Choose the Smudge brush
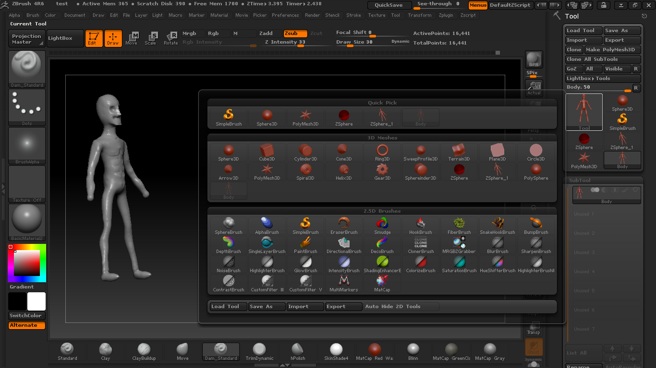Image resolution: width=656 pixels, height=368 pixels. (x=382, y=226)
